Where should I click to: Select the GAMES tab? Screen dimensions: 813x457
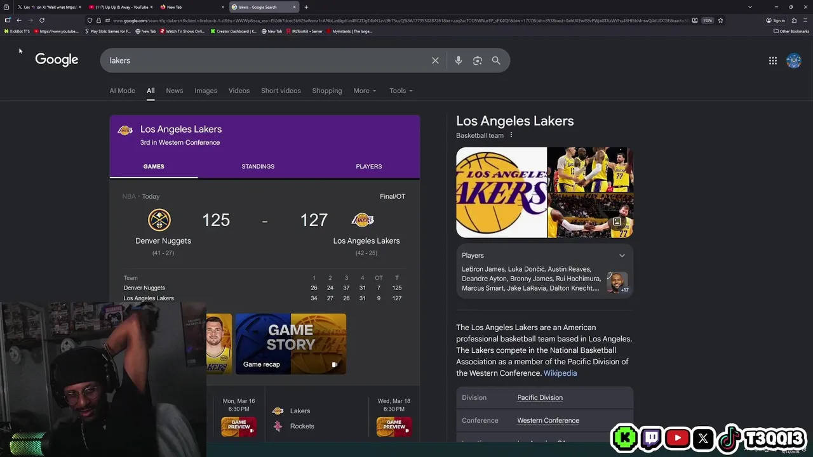click(154, 166)
